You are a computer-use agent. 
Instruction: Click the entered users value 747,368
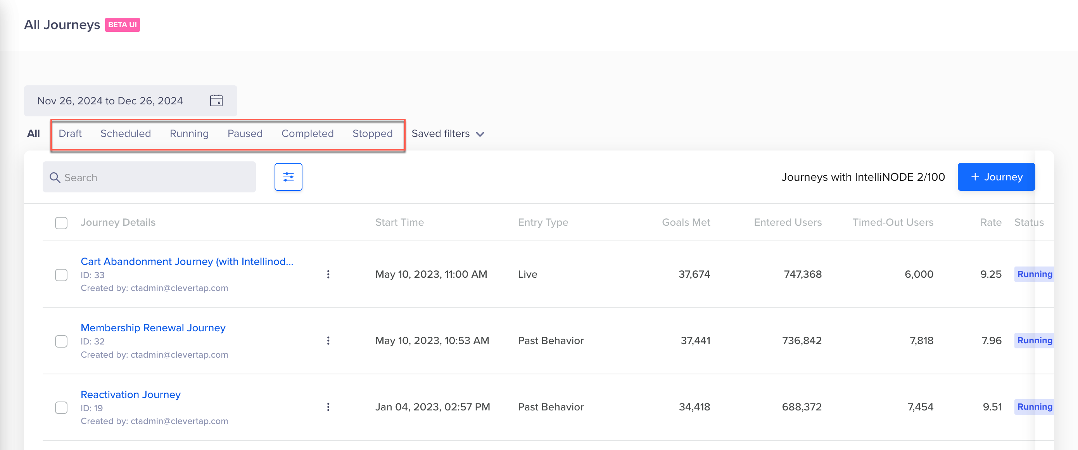pos(802,274)
